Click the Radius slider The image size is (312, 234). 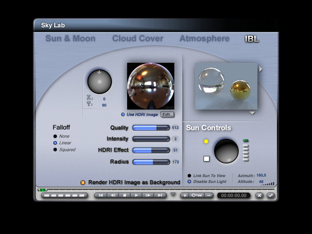pos(151,162)
